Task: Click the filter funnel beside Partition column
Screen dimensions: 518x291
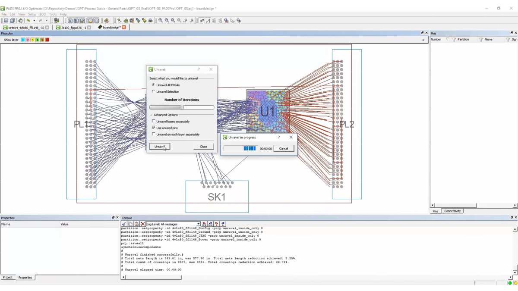Action: tap(480, 39)
